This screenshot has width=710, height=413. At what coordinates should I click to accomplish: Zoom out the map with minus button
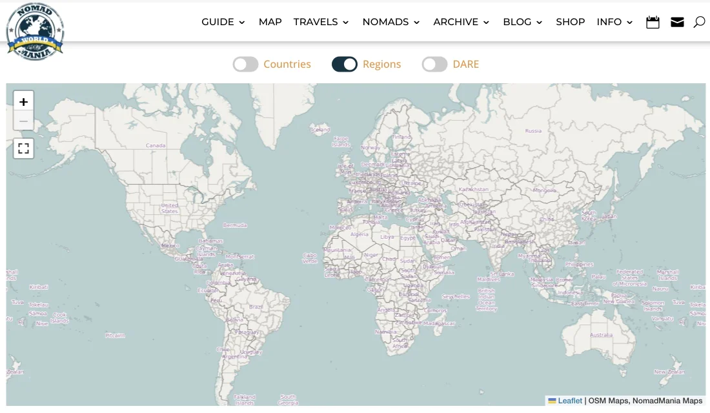coord(24,121)
